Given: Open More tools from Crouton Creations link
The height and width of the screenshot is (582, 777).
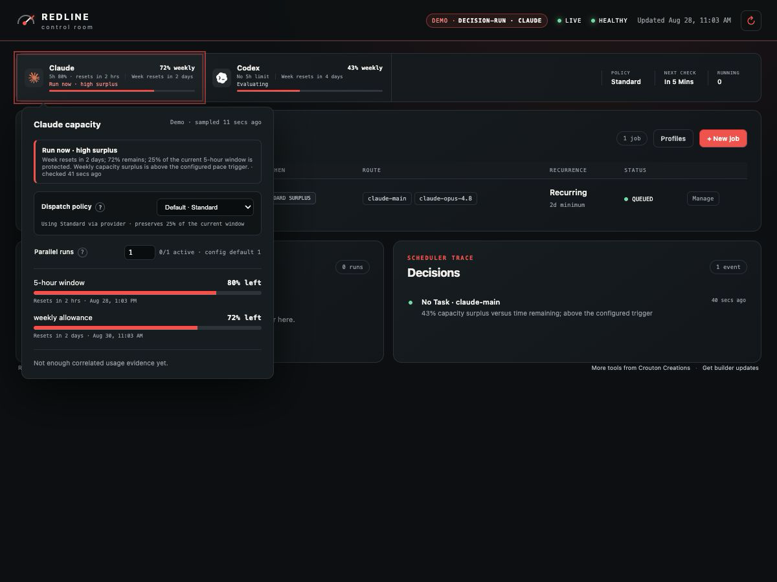Looking at the screenshot, I should coord(641,368).
